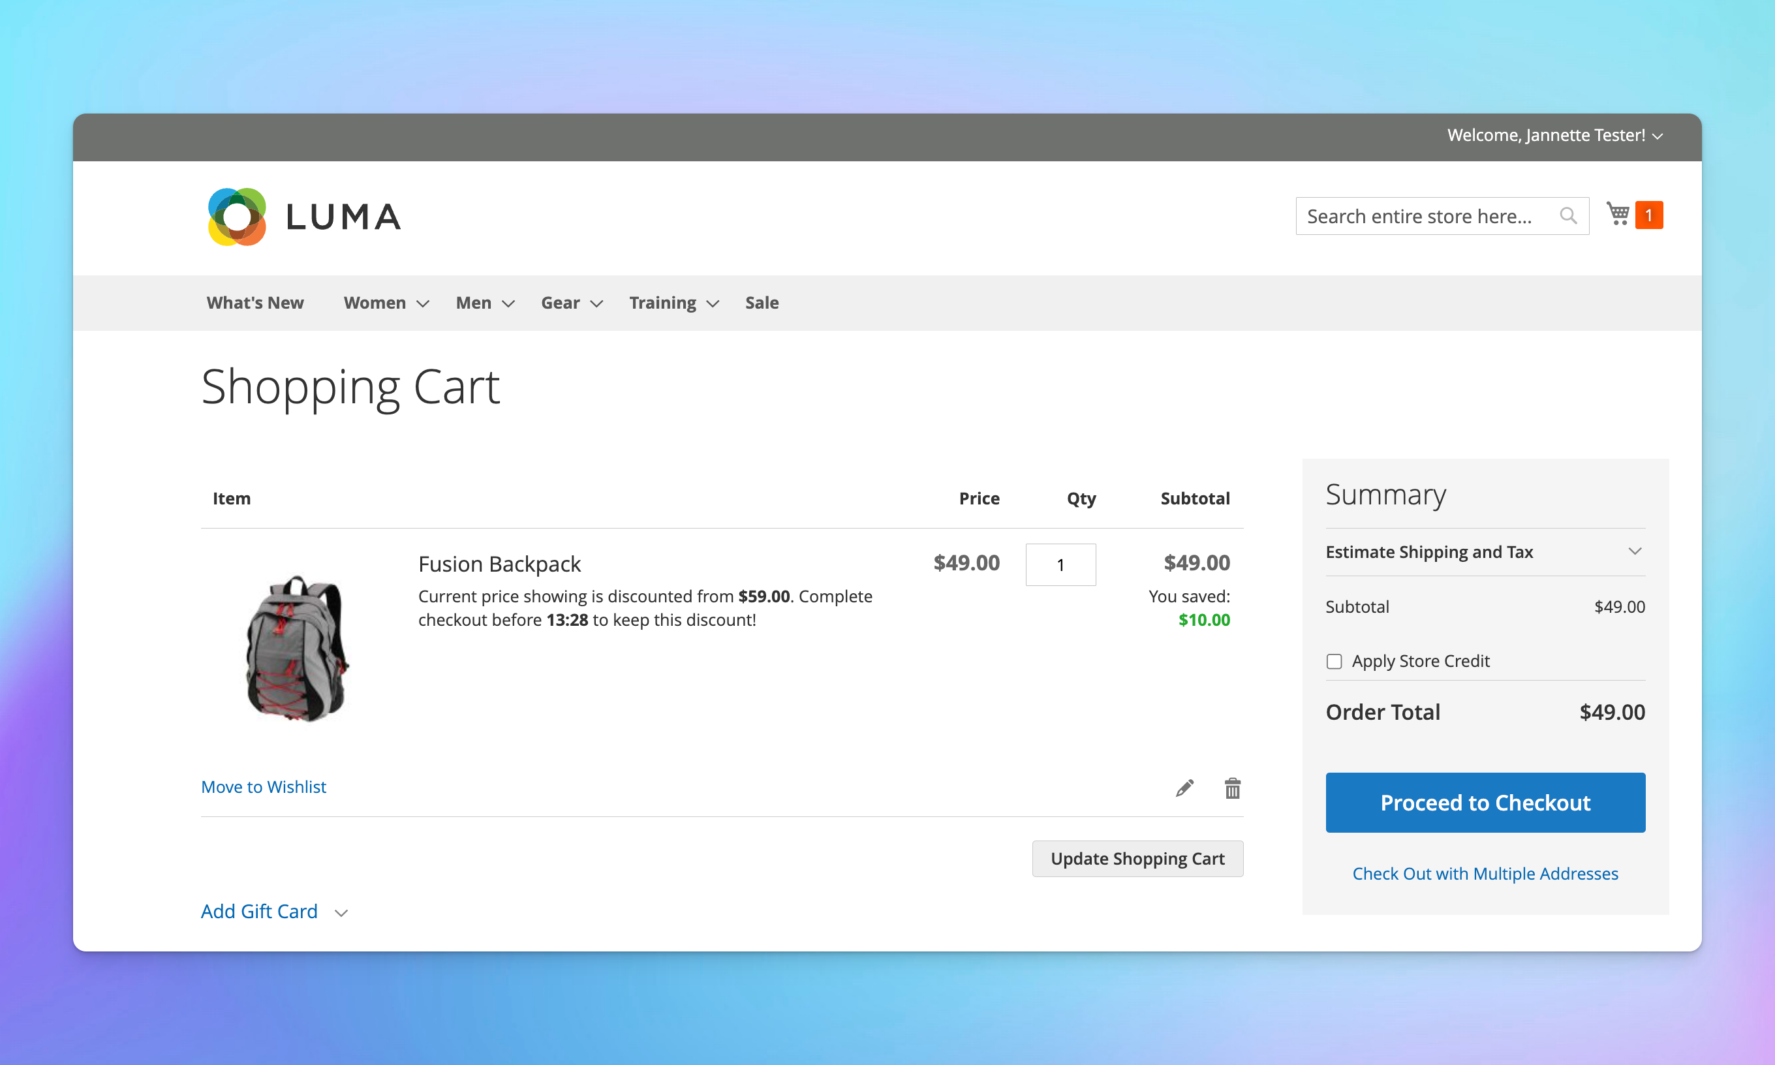Click the account dropdown arrow icon

[1662, 136]
